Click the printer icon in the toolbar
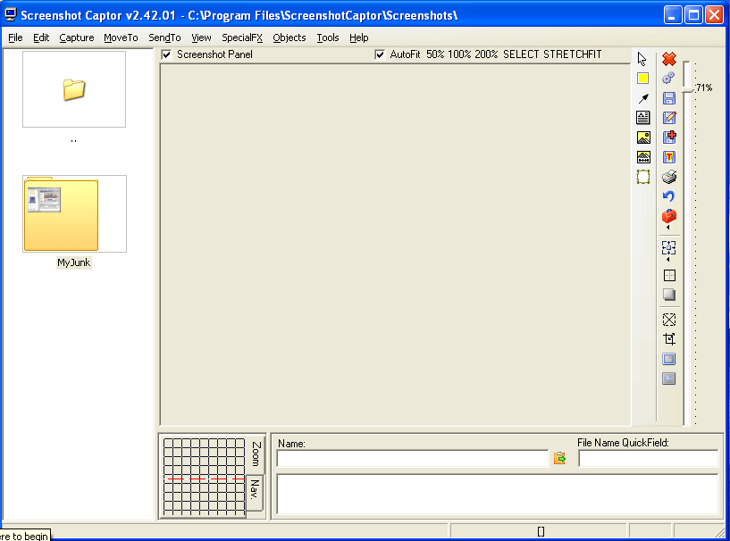This screenshot has height=541, width=730. (669, 177)
